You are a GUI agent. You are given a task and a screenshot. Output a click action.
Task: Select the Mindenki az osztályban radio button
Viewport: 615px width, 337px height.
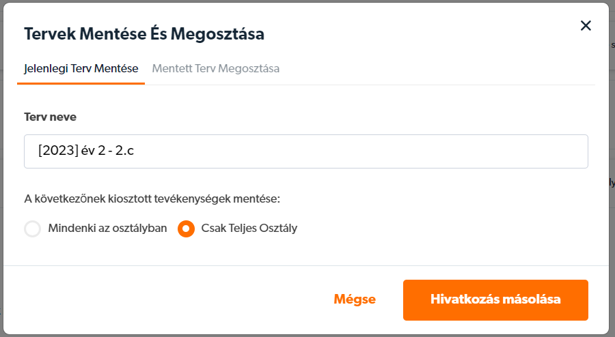[33, 229]
